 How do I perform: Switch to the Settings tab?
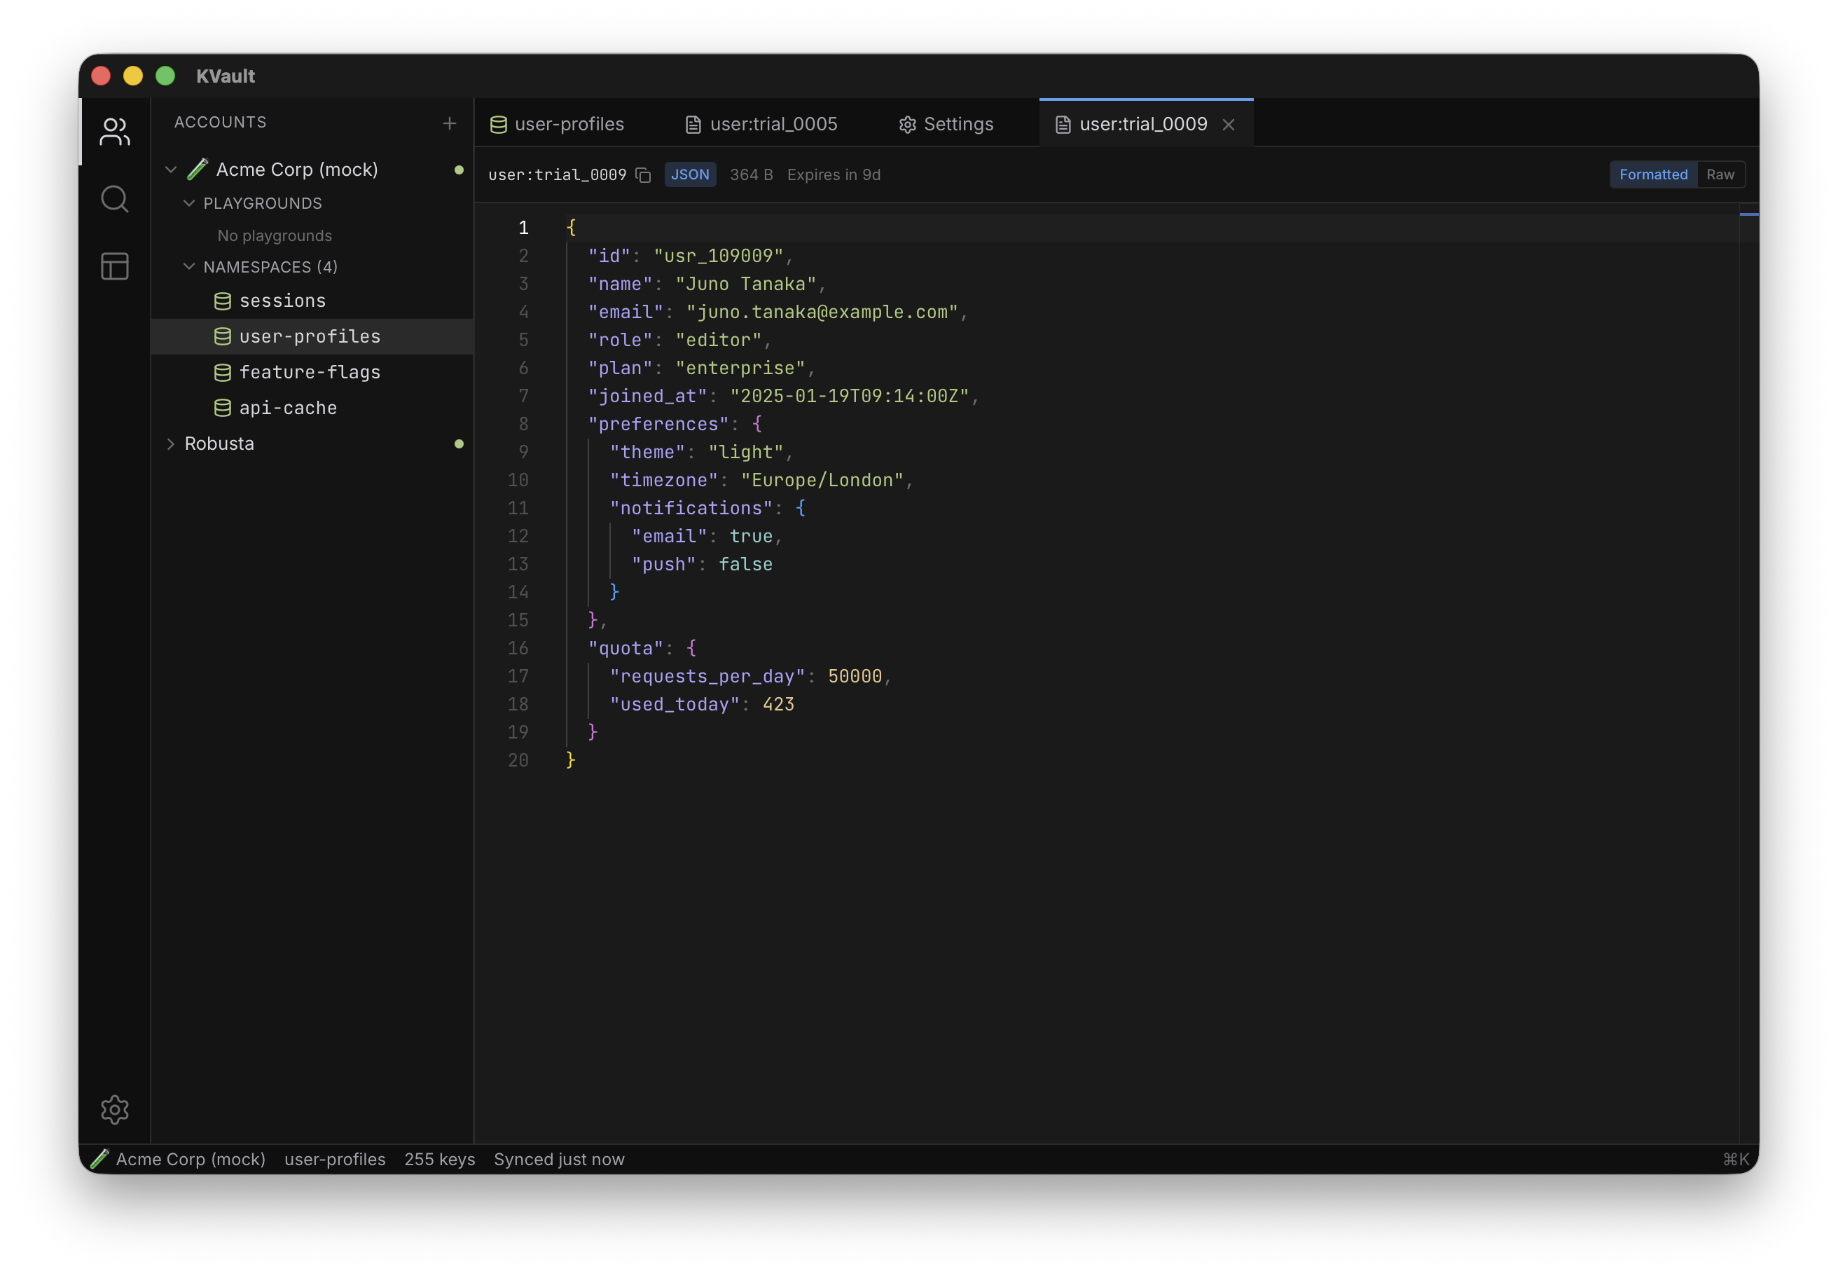[x=946, y=124]
